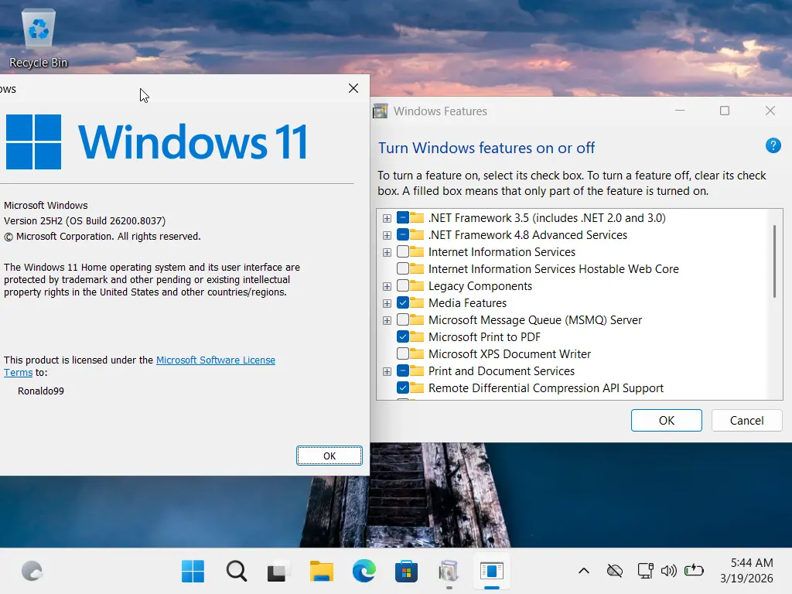Click the Windows Features list scrollbar
This screenshot has width=792, height=594.
click(x=774, y=261)
